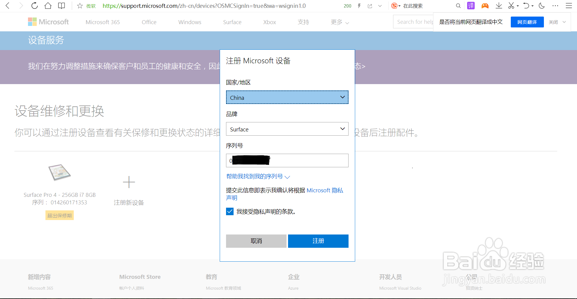Screen dimensions: 577x299
Task: Click the 序列号 serial number field
Action: [287, 161]
